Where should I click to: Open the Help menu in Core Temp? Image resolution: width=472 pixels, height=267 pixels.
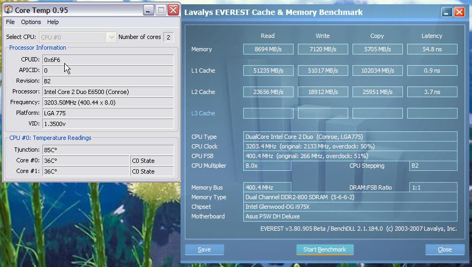[x=53, y=22]
